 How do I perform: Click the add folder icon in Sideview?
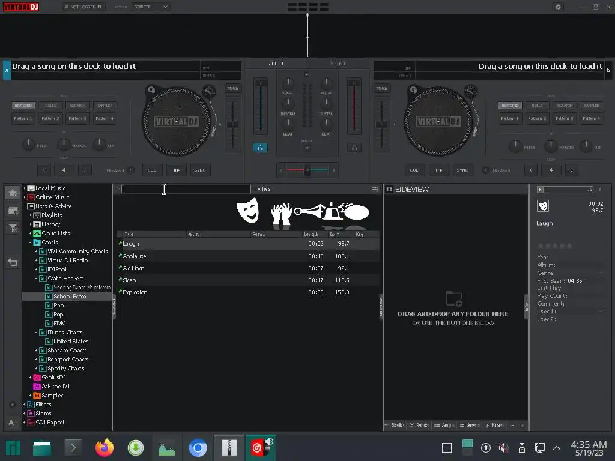454,299
